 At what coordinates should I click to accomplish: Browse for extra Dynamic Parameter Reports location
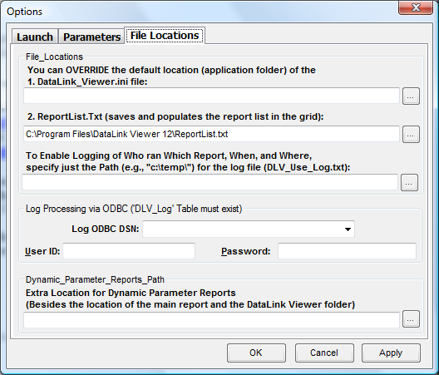[x=411, y=318]
